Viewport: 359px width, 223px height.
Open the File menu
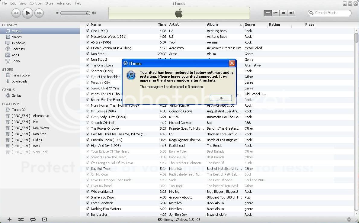[x=4, y=3]
